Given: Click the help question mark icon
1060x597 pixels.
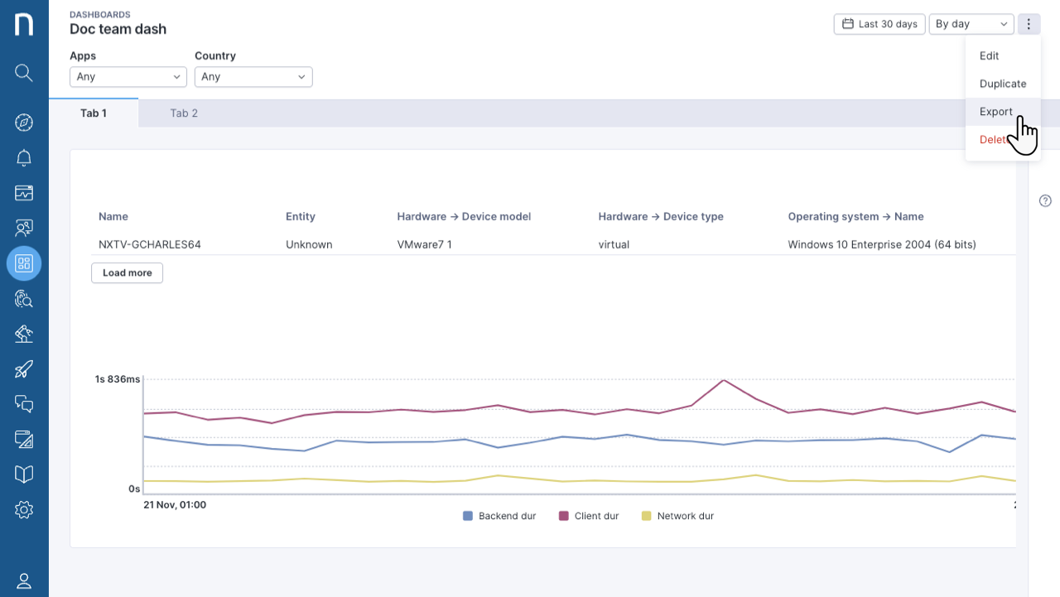Looking at the screenshot, I should [x=1045, y=200].
